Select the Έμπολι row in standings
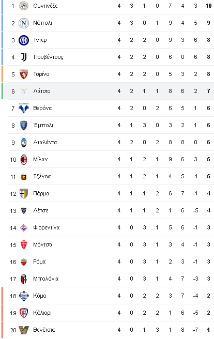 (111, 126)
